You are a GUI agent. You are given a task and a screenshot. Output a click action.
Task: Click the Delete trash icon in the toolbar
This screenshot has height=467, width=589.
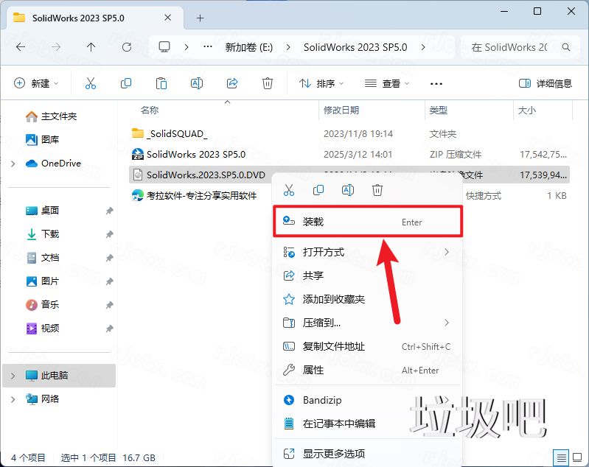[x=268, y=83]
